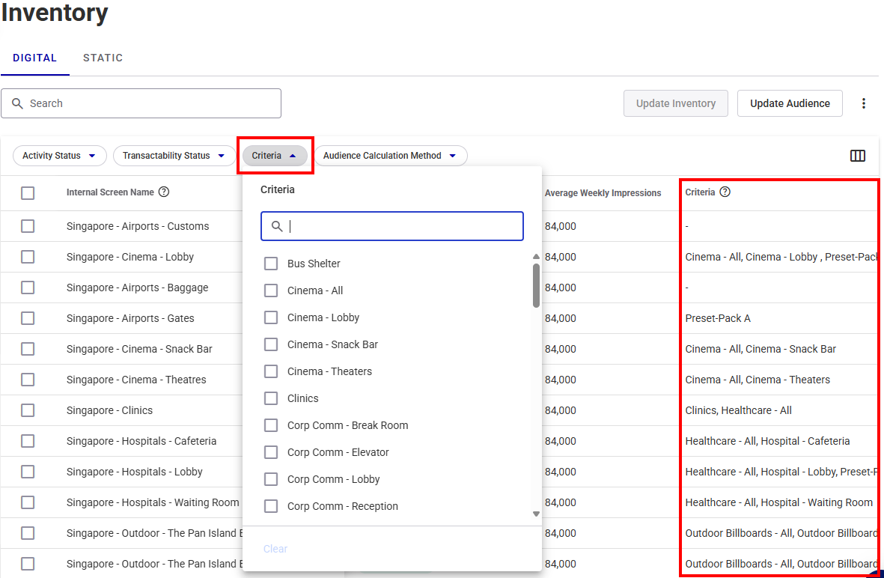Select row Singapore - Airports - Baggage checkbox
Image resolution: width=884 pixels, height=578 pixels.
coord(28,288)
